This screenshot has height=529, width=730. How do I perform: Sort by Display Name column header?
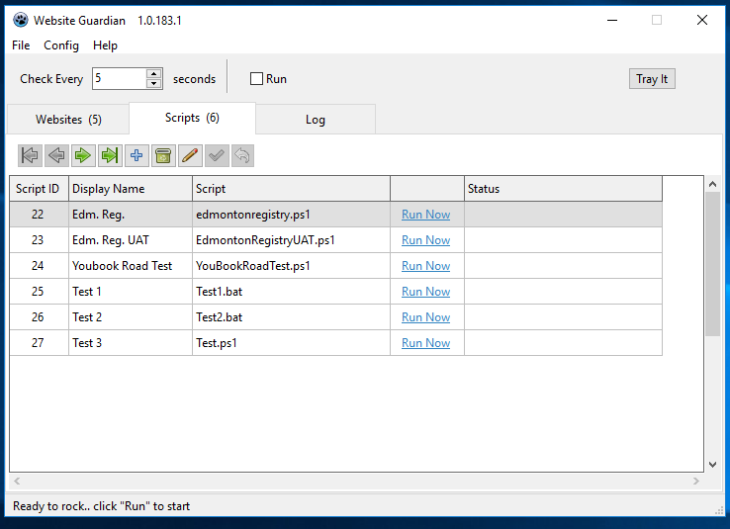131,189
